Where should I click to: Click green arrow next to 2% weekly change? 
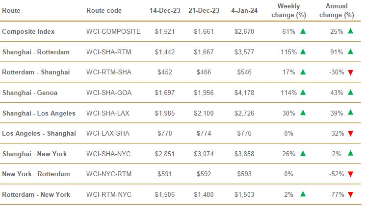point(303,194)
